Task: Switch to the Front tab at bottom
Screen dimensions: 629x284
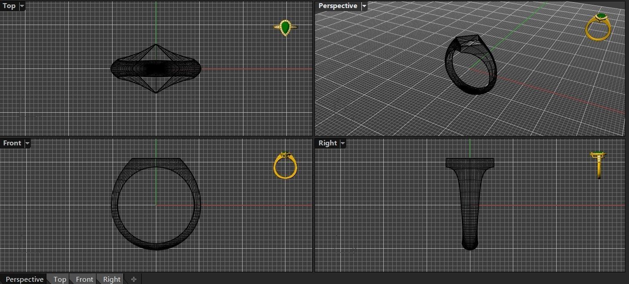Action: point(84,279)
